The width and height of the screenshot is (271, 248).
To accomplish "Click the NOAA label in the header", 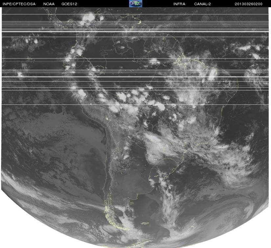I will point(49,4).
